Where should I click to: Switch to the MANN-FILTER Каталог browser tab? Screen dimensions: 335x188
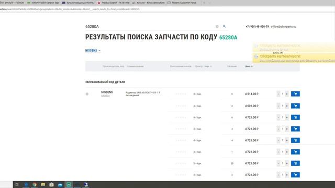[43, 3]
